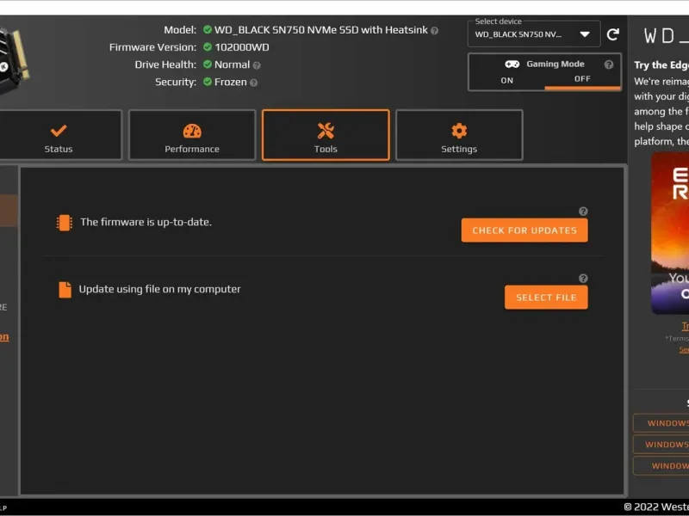Screen dimensions: 689x516
Task: Click help icon beside Security Frozen
Action: [253, 83]
